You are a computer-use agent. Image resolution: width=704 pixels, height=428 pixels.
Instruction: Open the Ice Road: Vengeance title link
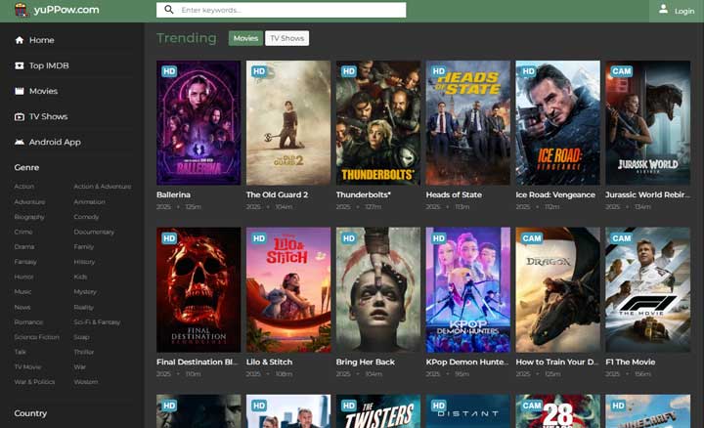pos(555,194)
